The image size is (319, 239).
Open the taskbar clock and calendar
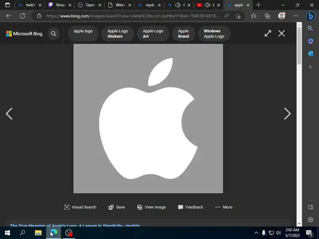click(x=292, y=233)
